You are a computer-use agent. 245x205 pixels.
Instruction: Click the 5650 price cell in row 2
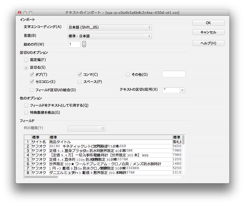[x=177, y=146]
